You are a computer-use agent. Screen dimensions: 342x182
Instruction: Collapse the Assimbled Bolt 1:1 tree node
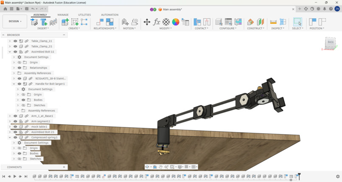[x=10, y=52]
